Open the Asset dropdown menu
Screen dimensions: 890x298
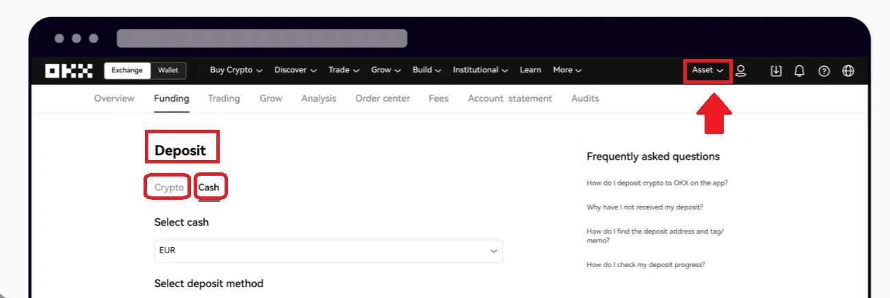707,71
